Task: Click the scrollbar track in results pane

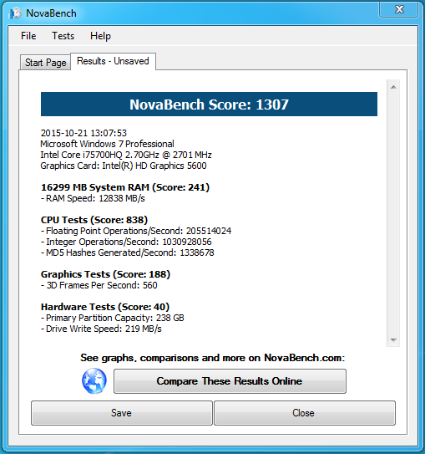Action: [393, 213]
